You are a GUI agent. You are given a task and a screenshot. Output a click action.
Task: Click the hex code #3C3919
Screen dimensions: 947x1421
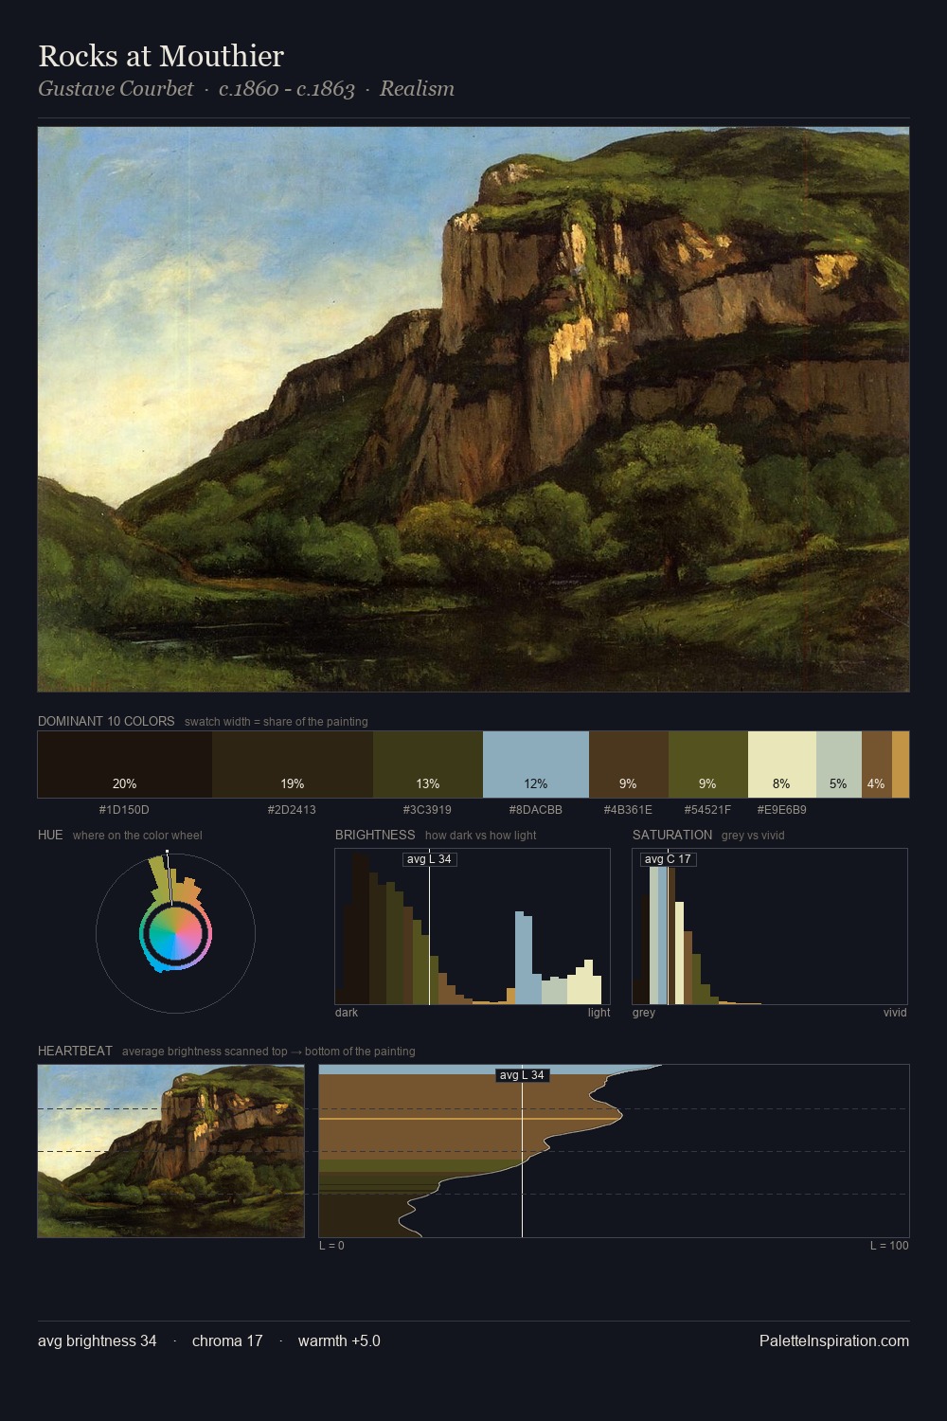tap(427, 810)
